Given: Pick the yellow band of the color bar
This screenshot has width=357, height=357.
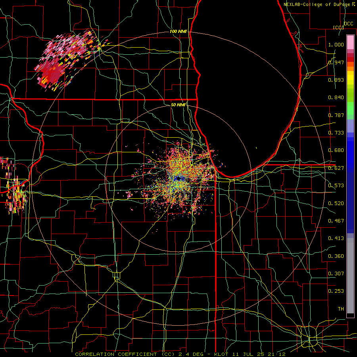Looking at the screenshot, I should pos(350,78).
